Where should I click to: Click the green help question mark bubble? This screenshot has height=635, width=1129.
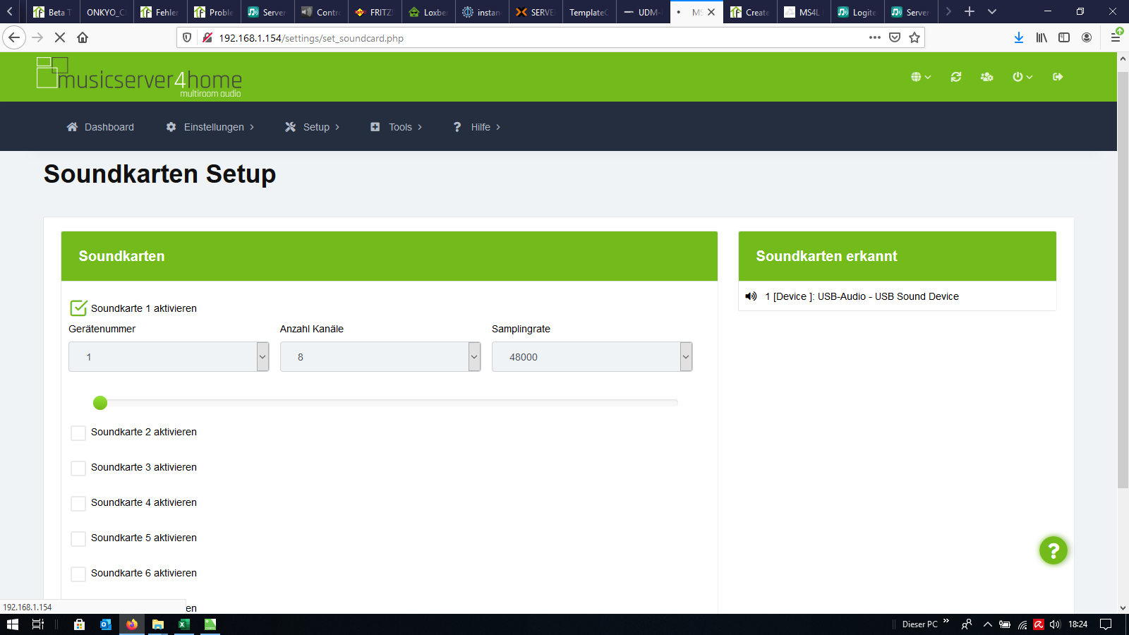pos(1053,550)
